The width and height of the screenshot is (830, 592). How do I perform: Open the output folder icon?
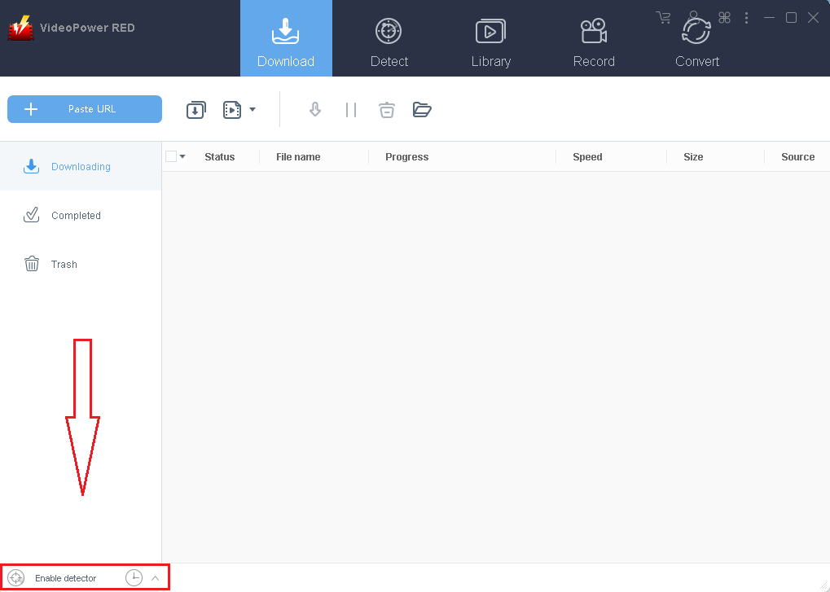click(x=422, y=110)
